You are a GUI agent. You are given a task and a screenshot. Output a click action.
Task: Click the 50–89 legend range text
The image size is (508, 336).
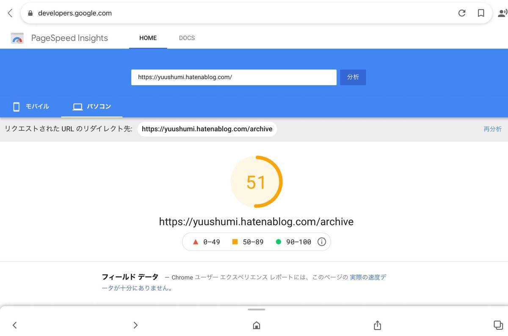coord(253,242)
